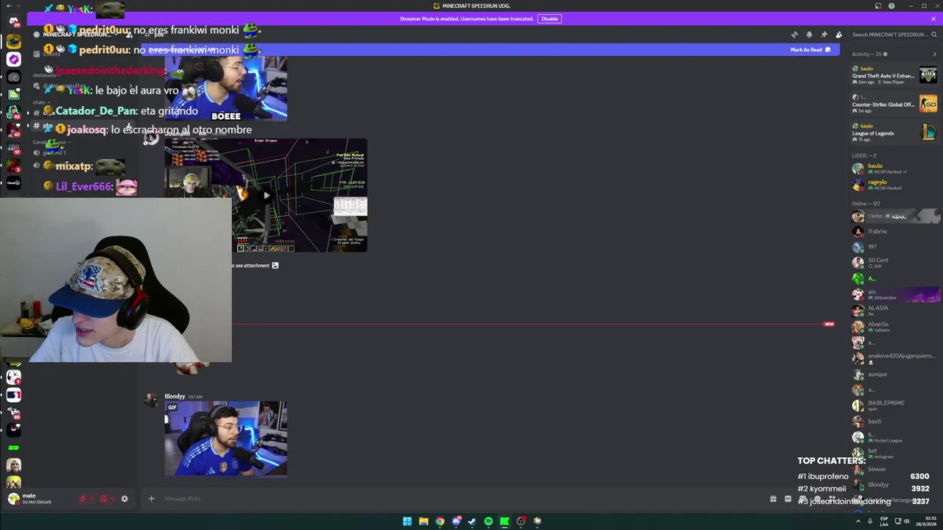Select member aunque in member list
The width and height of the screenshot is (943, 530).
point(894,374)
